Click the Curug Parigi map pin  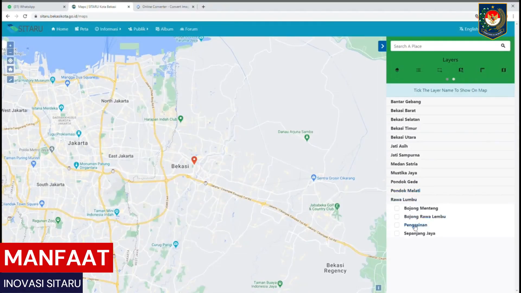coord(176,244)
